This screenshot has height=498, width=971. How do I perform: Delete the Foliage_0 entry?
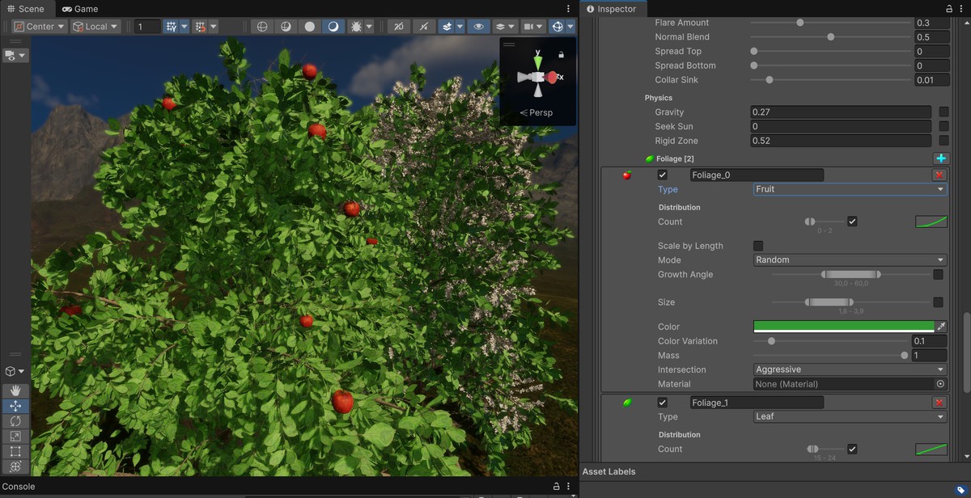click(x=939, y=175)
